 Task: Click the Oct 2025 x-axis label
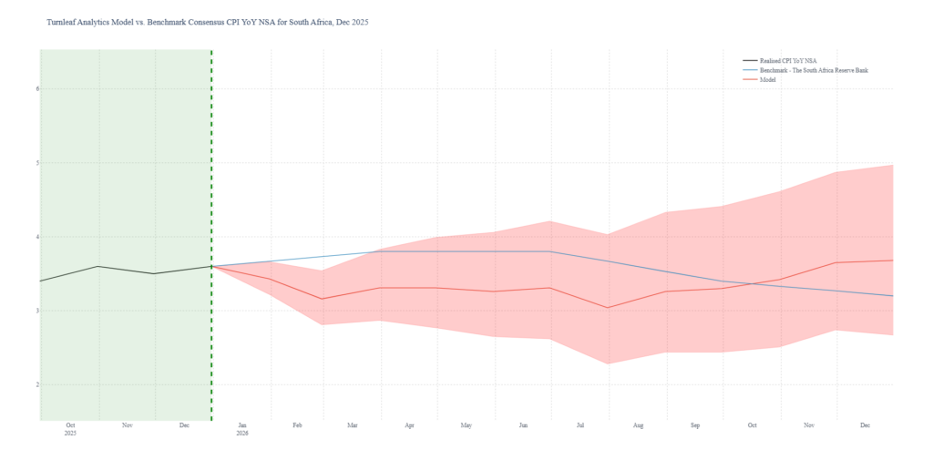tap(70, 426)
